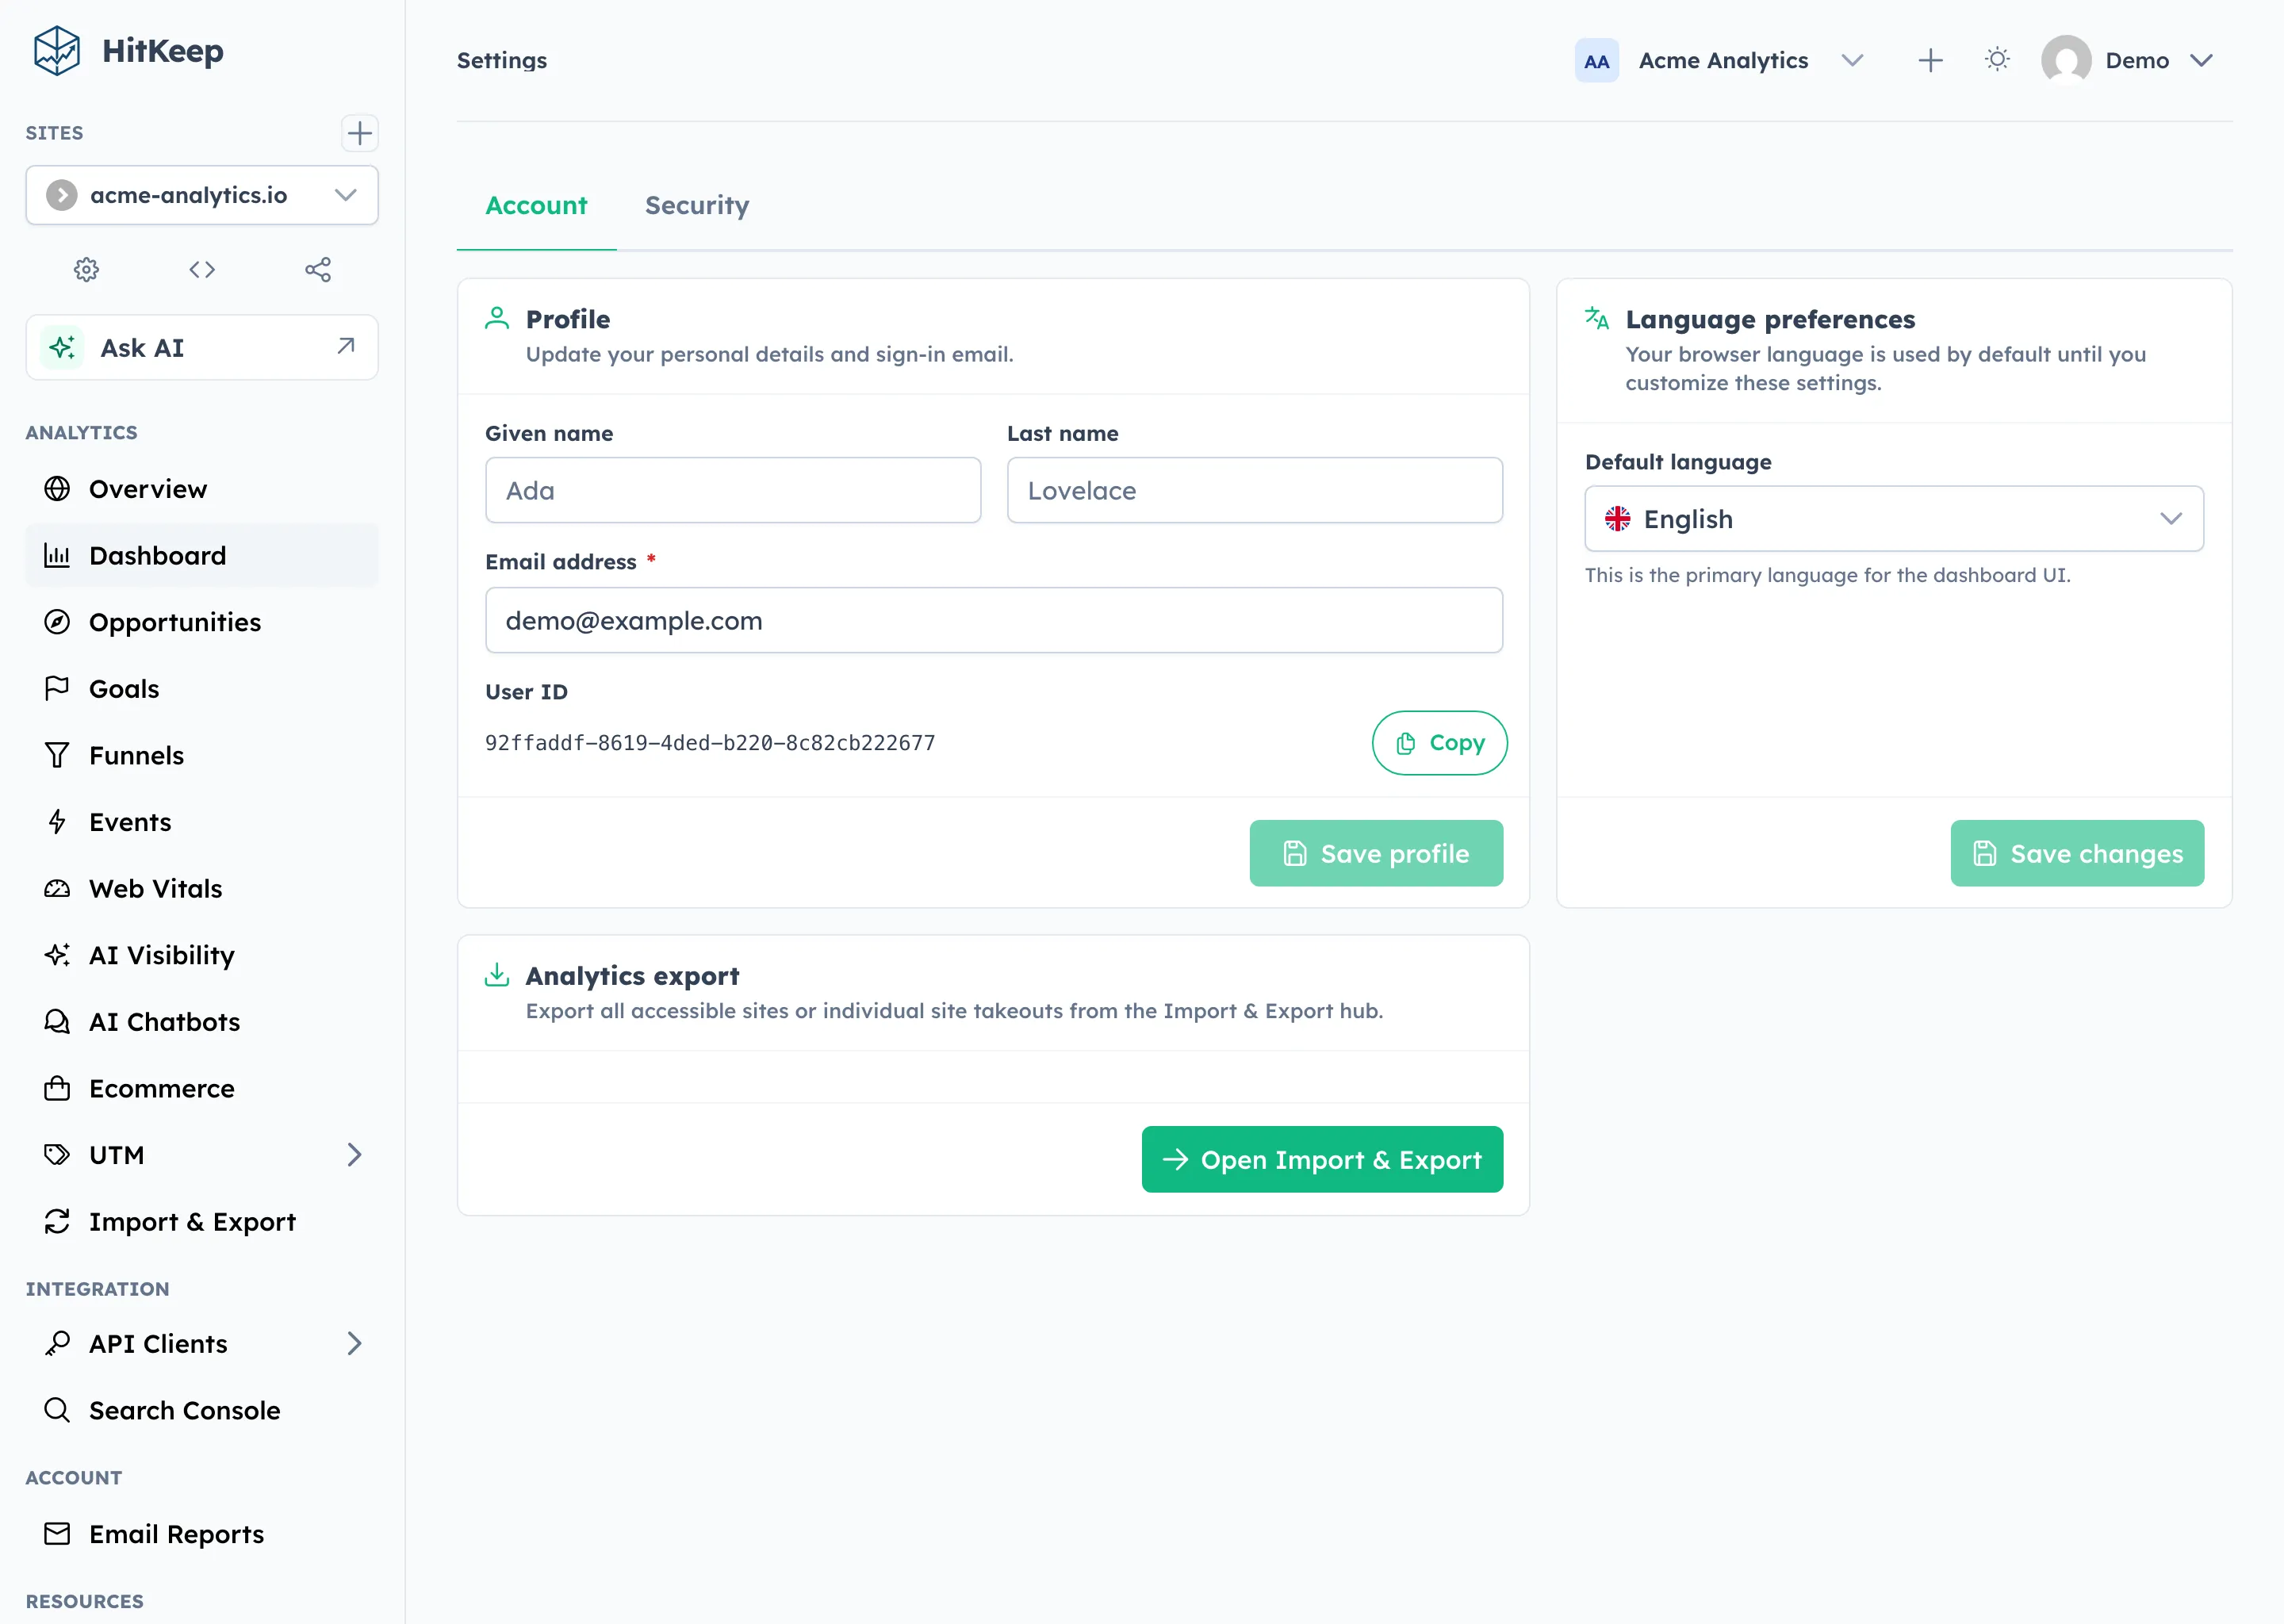
Task: Click the Search Console magnifier icon
Action: 57,1410
